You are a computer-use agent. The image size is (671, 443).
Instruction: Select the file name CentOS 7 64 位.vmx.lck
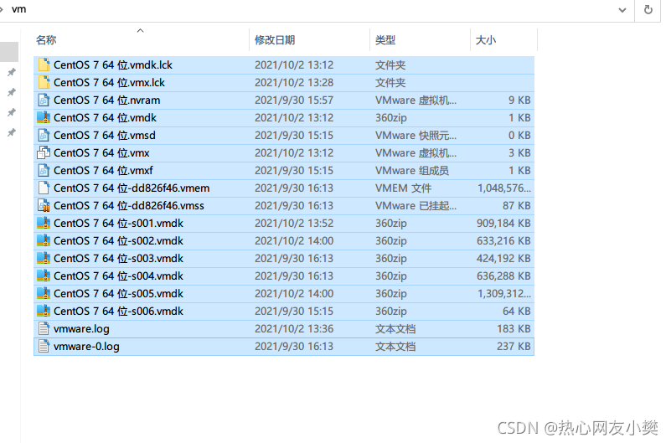click(109, 83)
